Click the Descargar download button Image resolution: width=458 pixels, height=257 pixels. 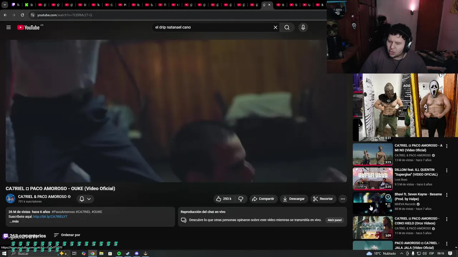tap(293, 199)
